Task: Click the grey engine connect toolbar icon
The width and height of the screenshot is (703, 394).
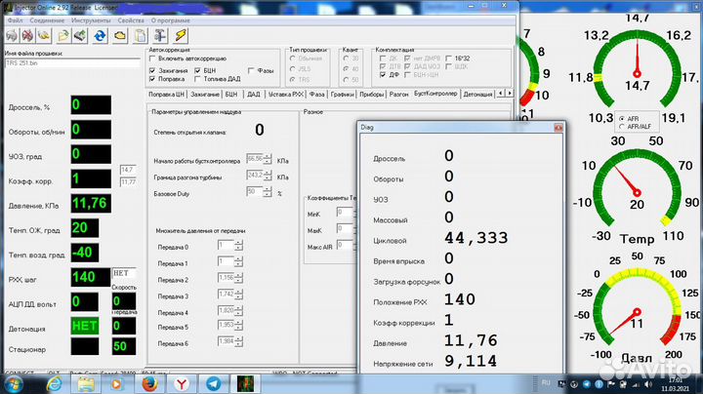Action: (12, 35)
